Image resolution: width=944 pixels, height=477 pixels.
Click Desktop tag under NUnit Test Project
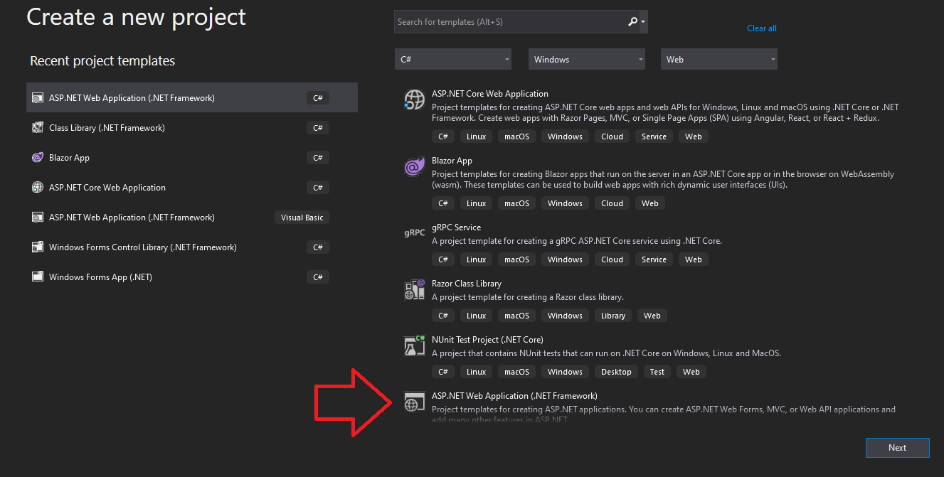tap(616, 372)
